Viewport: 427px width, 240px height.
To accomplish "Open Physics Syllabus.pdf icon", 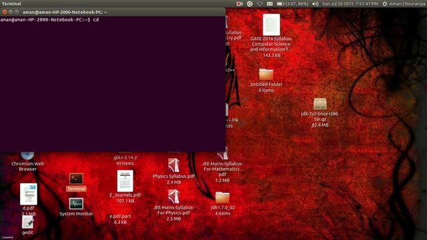I will coord(173,165).
